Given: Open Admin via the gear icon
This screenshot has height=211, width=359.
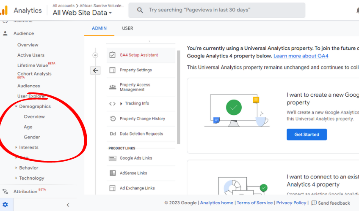Looking at the screenshot, I should pos(5,205).
